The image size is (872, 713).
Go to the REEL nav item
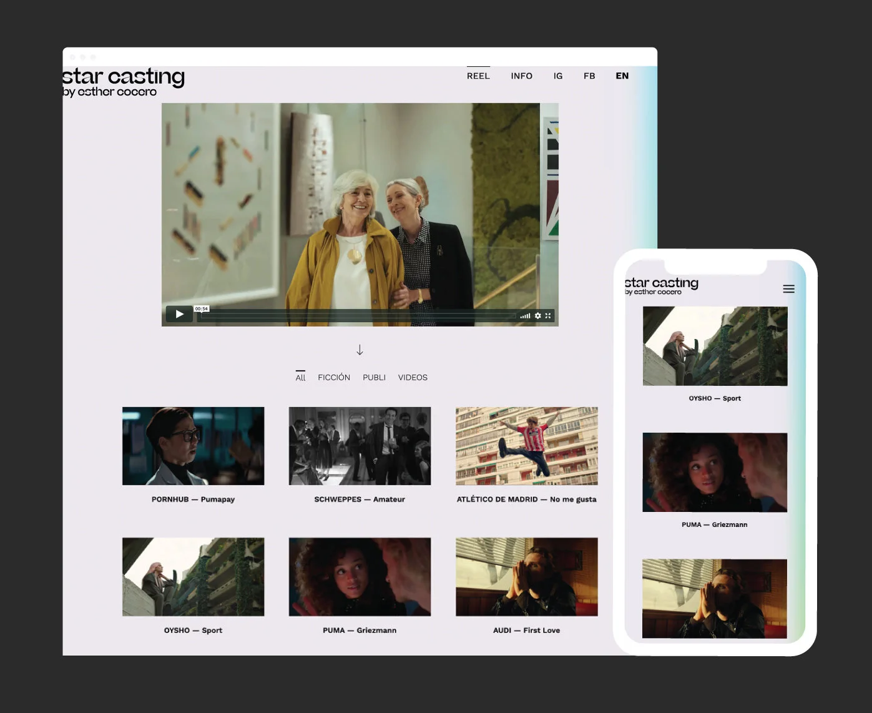click(x=478, y=76)
